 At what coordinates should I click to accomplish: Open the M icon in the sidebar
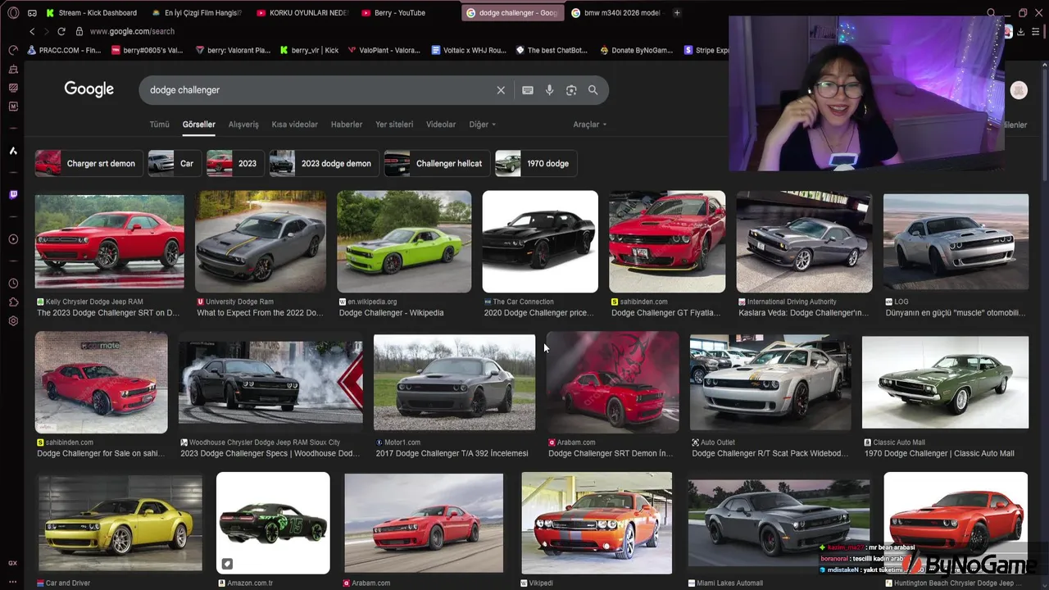[13, 107]
